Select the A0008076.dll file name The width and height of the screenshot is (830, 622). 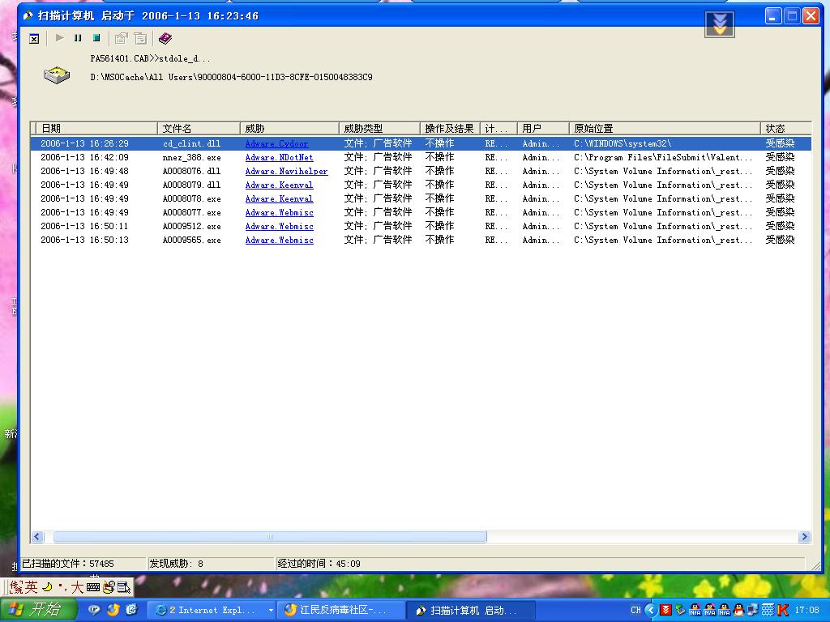[x=191, y=171]
